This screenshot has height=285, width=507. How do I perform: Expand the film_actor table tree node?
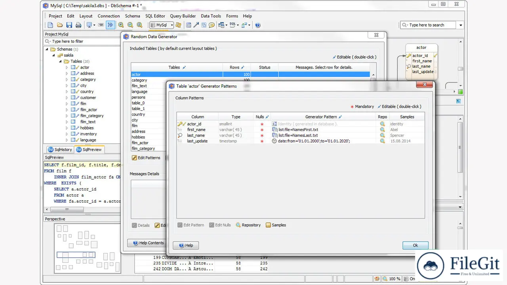click(67, 110)
